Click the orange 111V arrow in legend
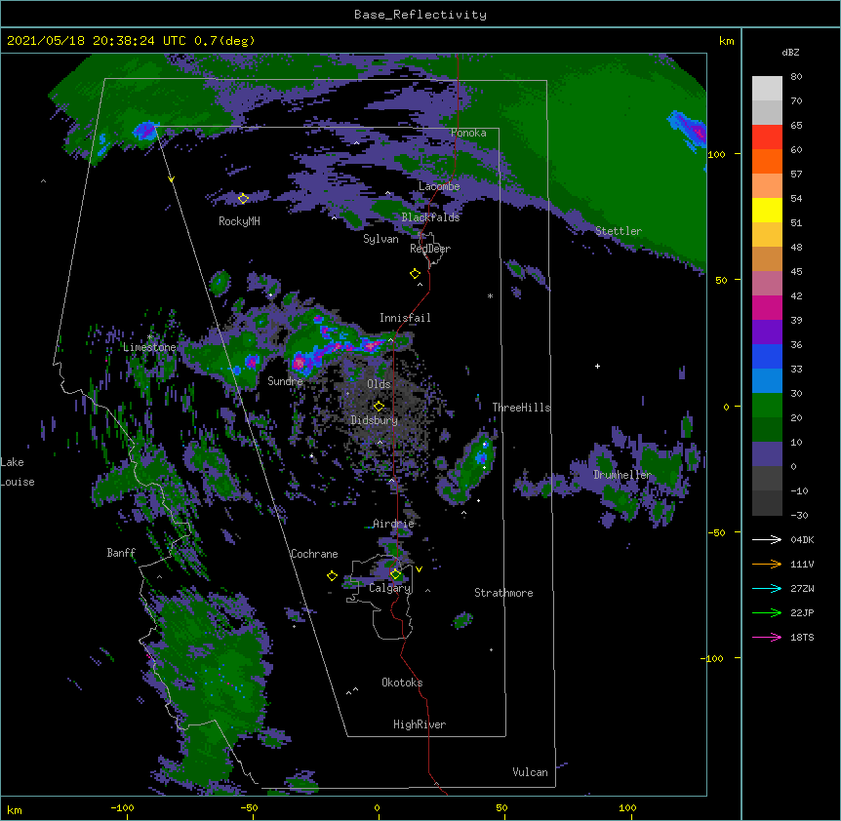Screen dimensions: 841x821 point(767,564)
